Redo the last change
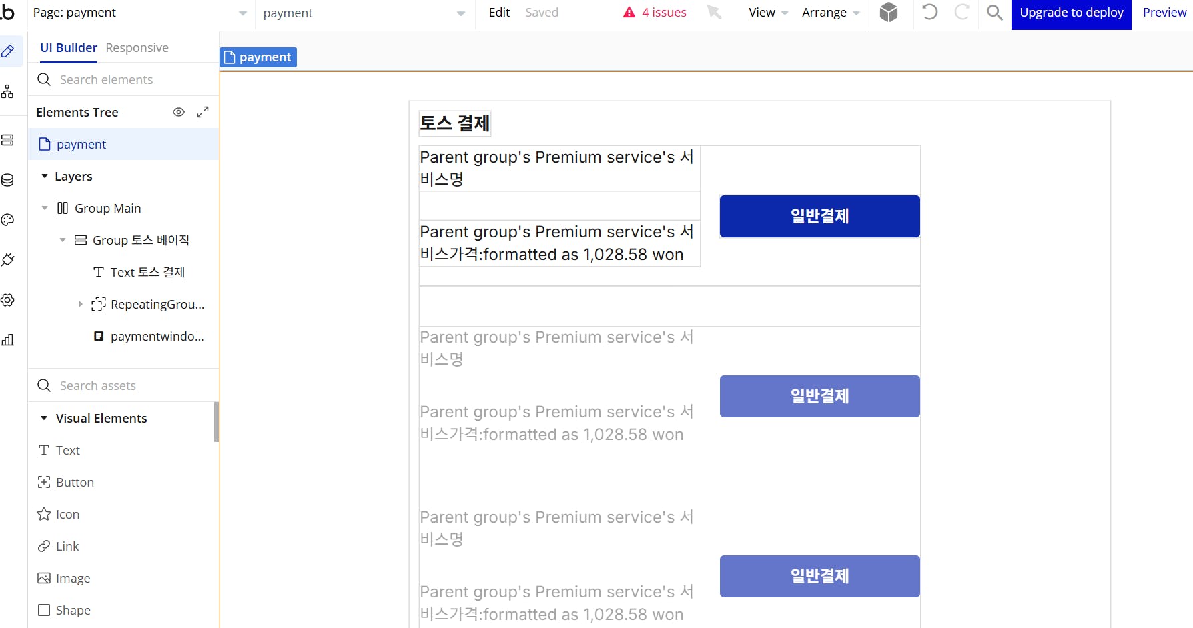The width and height of the screenshot is (1193, 628). tap(961, 12)
